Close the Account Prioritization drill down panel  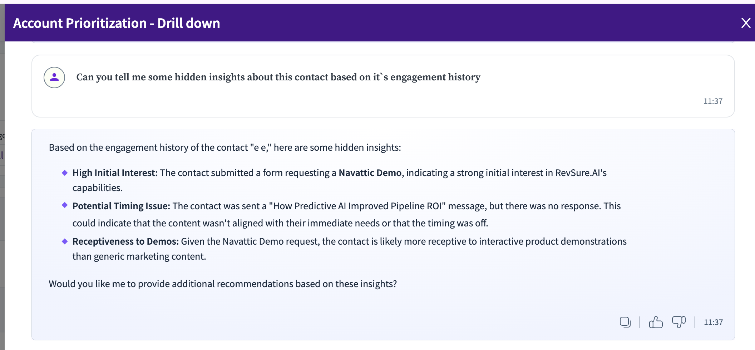(x=746, y=23)
